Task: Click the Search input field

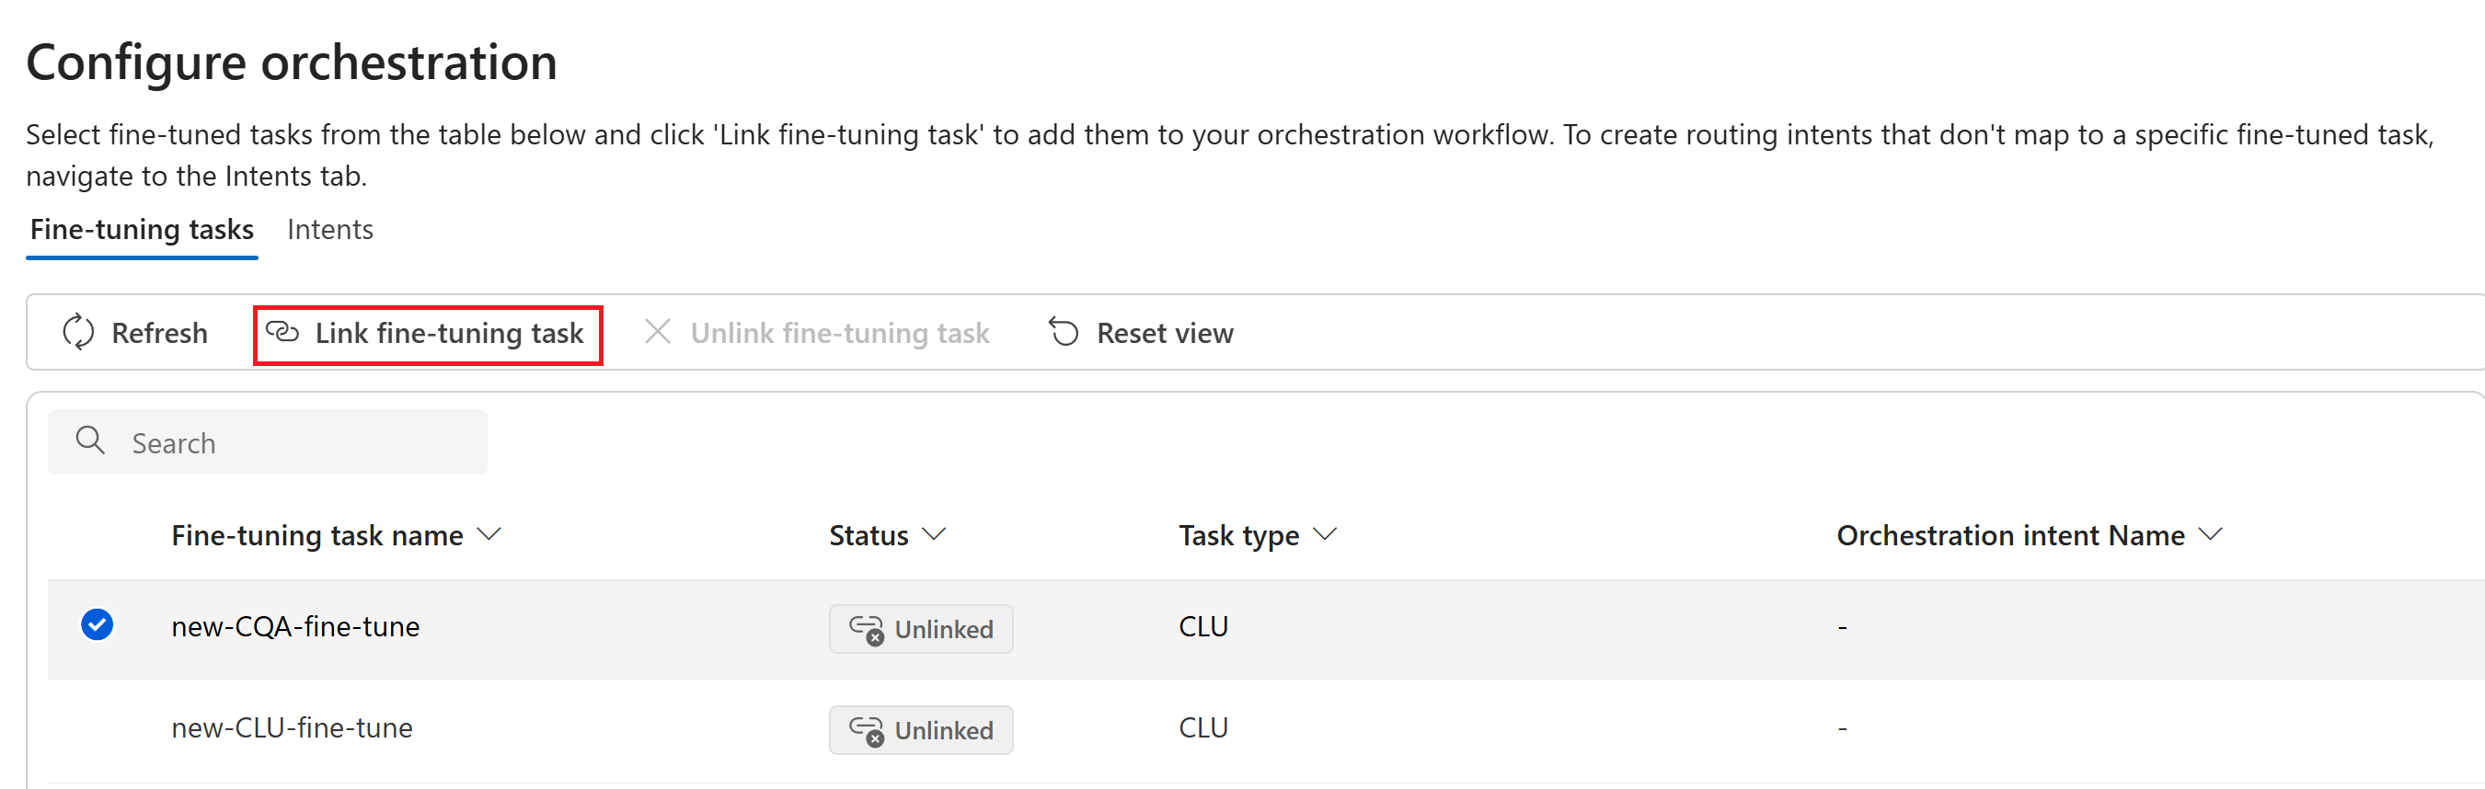Action: coord(267,441)
